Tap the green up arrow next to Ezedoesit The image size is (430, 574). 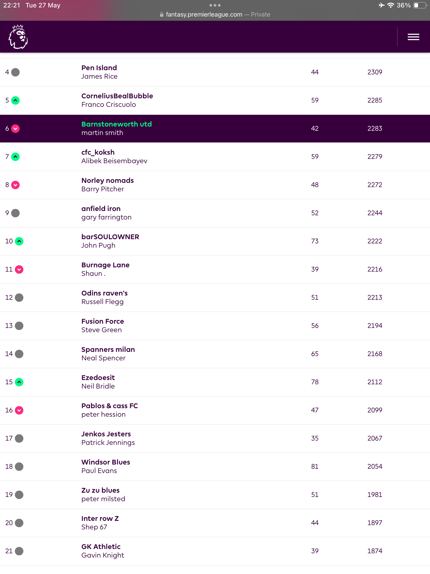(19, 382)
